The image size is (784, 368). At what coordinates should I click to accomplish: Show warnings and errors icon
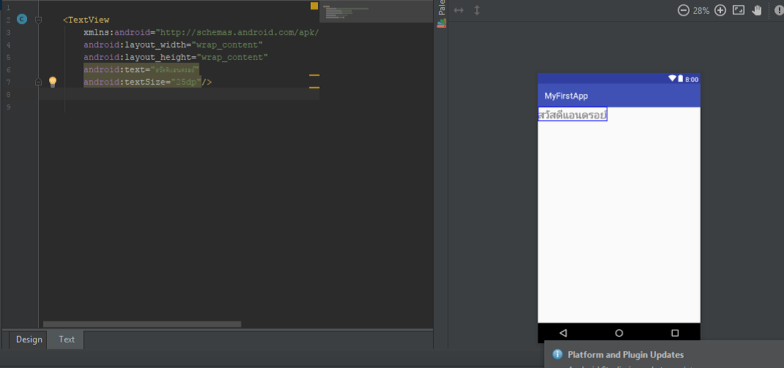[780, 10]
